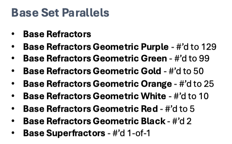Screen dimensions: 232x144
Task: Select Base Refractors Geometric Red entry
Action: click(x=90, y=109)
